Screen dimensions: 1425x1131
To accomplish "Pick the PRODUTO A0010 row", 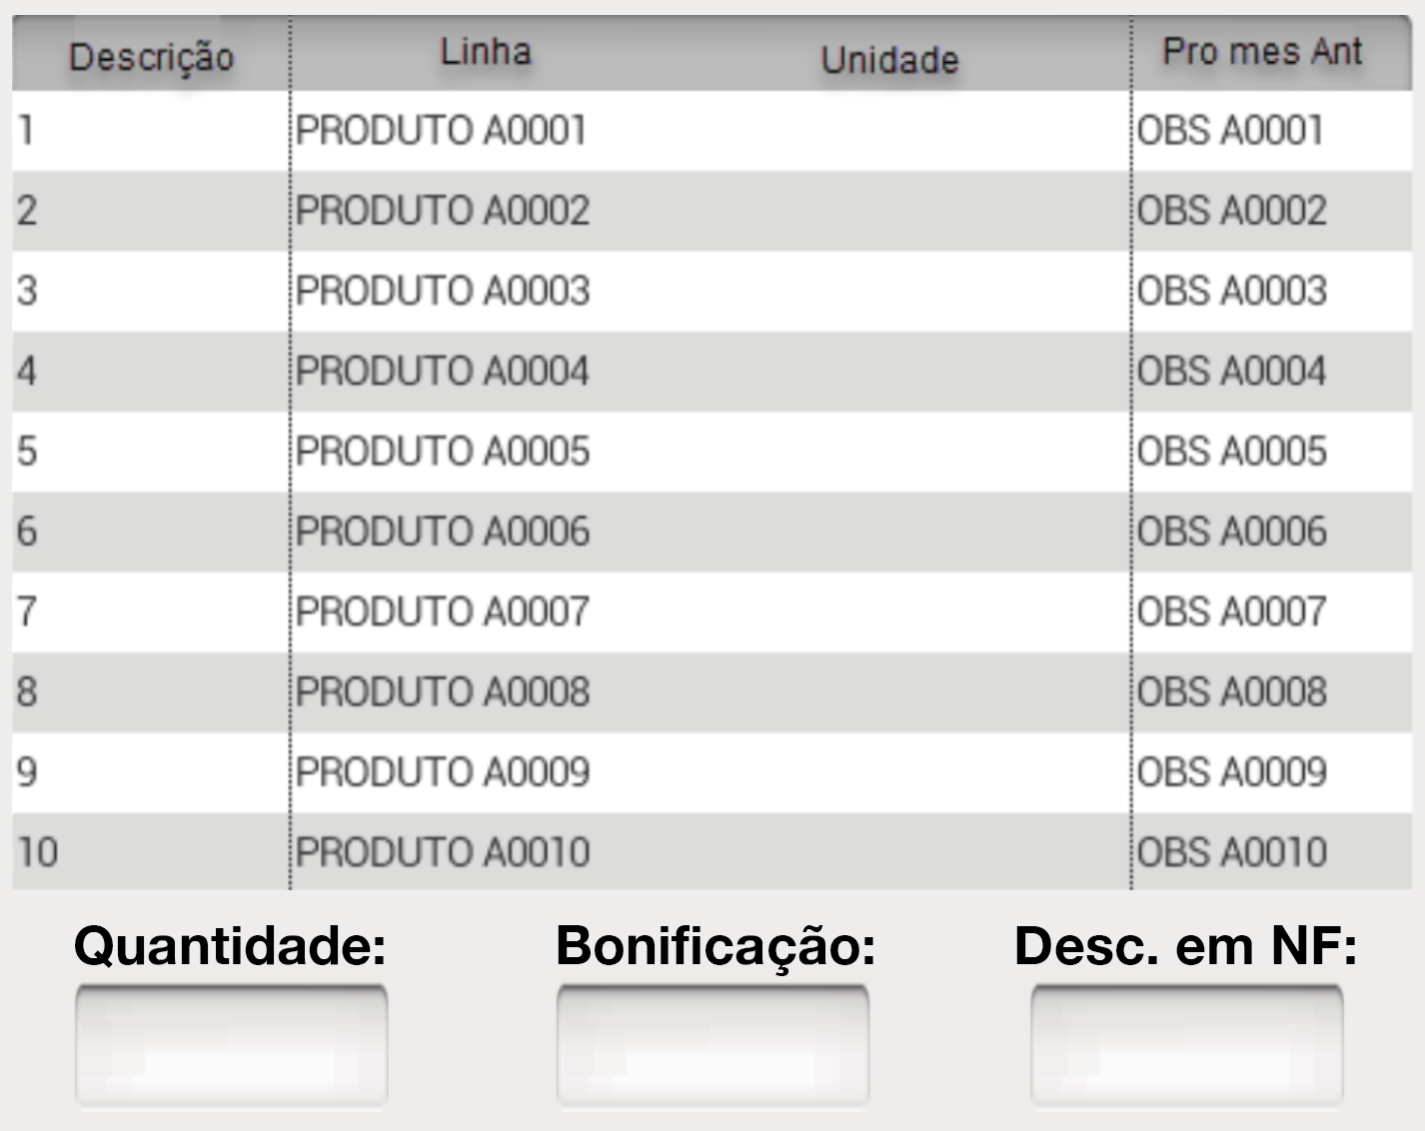I will 712,851.
